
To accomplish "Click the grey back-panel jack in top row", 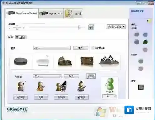I will (137, 34).
